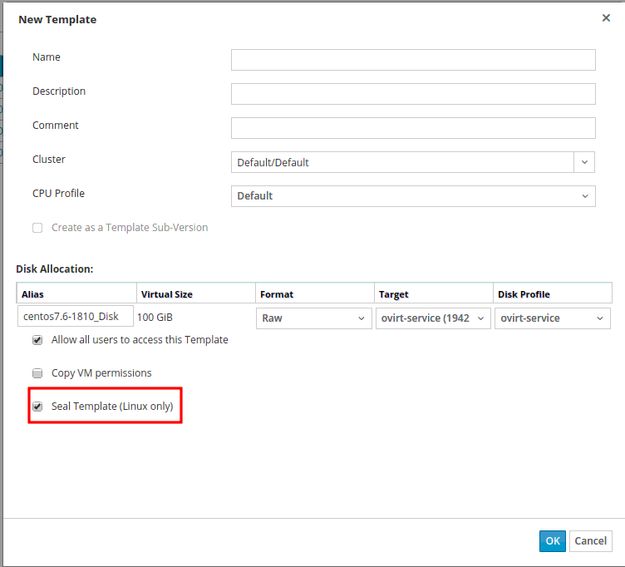The width and height of the screenshot is (625, 567).
Task: Expand the ovirt-service Target storage dropdown
Action: (x=433, y=318)
